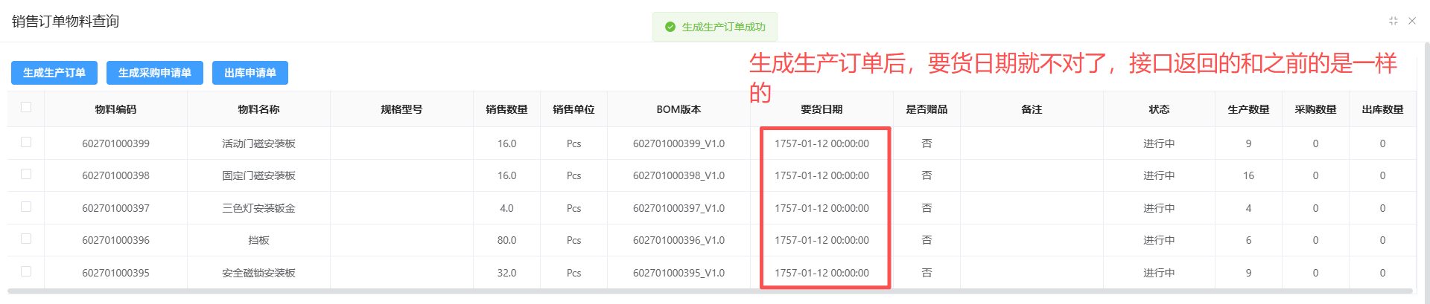
Task: Toggle the select-all checkbox in table header
Action: [x=26, y=107]
